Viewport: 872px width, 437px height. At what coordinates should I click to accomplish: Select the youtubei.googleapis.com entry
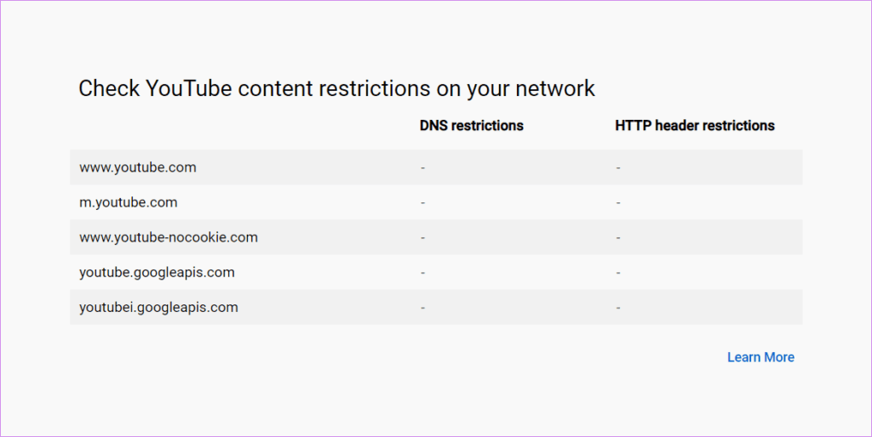point(158,308)
